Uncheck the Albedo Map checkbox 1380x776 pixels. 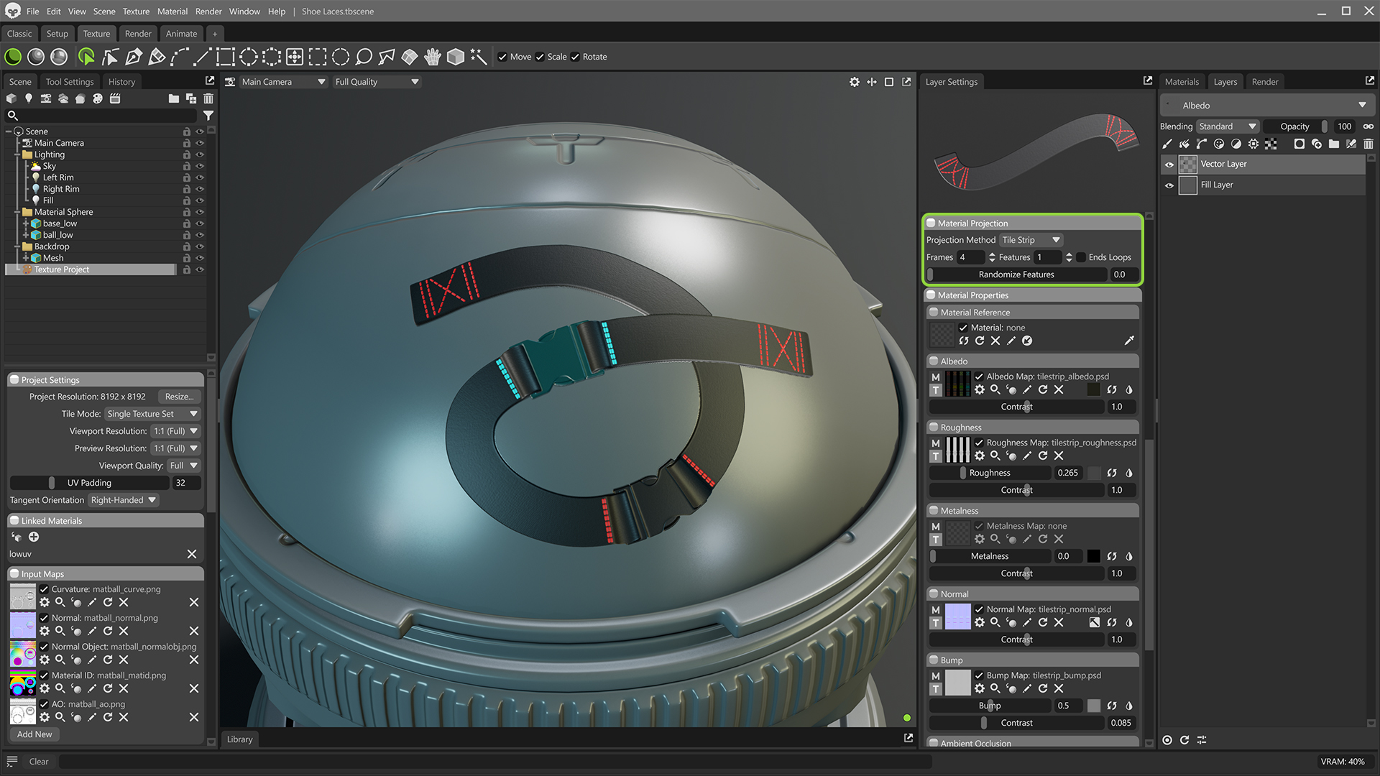[x=979, y=377]
